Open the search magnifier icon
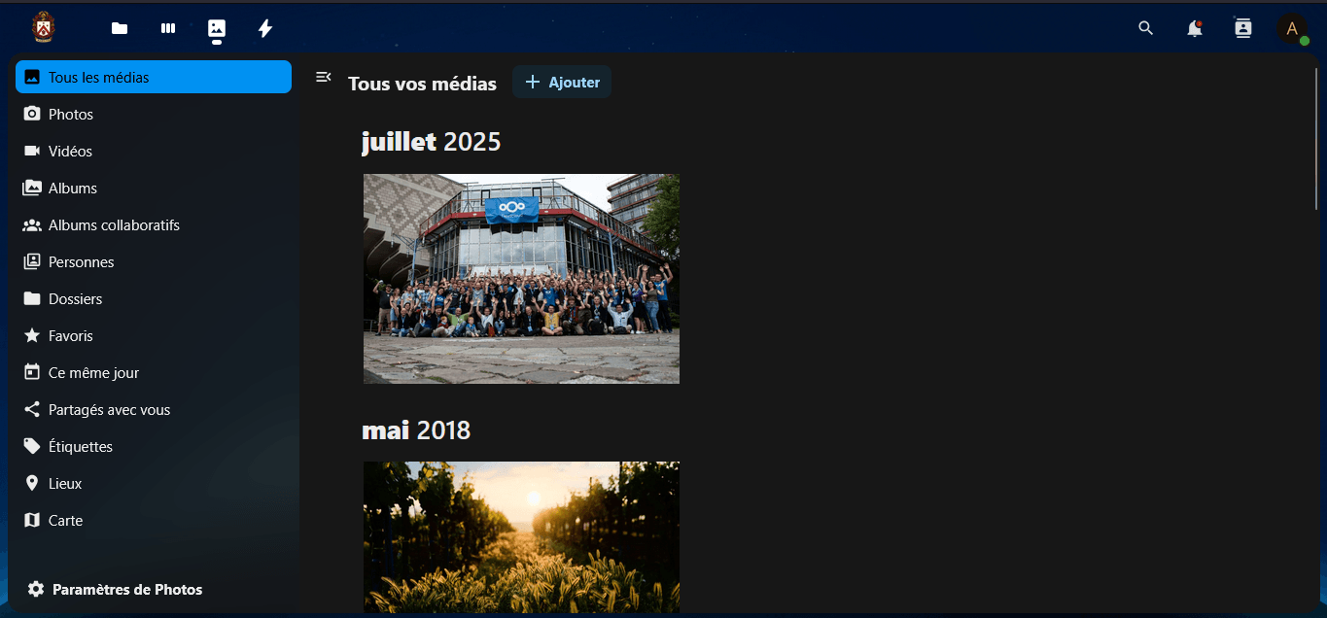Image resolution: width=1327 pixels, height=618 pixels. click(1146, 28)
